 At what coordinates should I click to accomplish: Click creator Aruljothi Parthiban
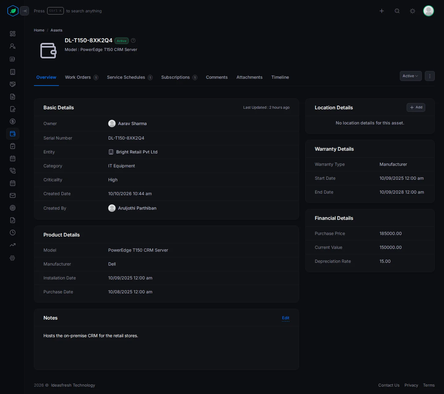pyautogui.click(x=137, y=208)
